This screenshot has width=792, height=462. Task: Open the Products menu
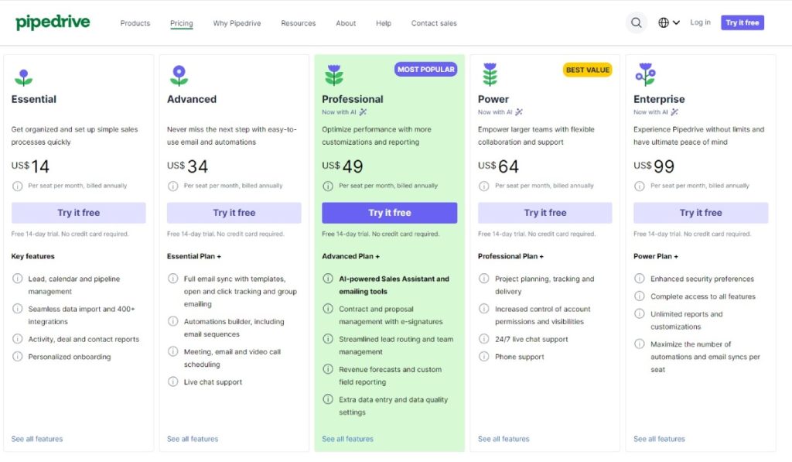[135, 23]
